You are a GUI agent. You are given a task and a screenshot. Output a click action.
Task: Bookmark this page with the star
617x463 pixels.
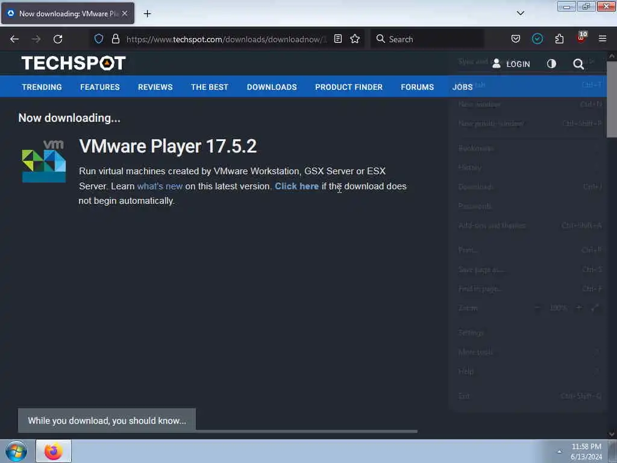tap(355, 39)
